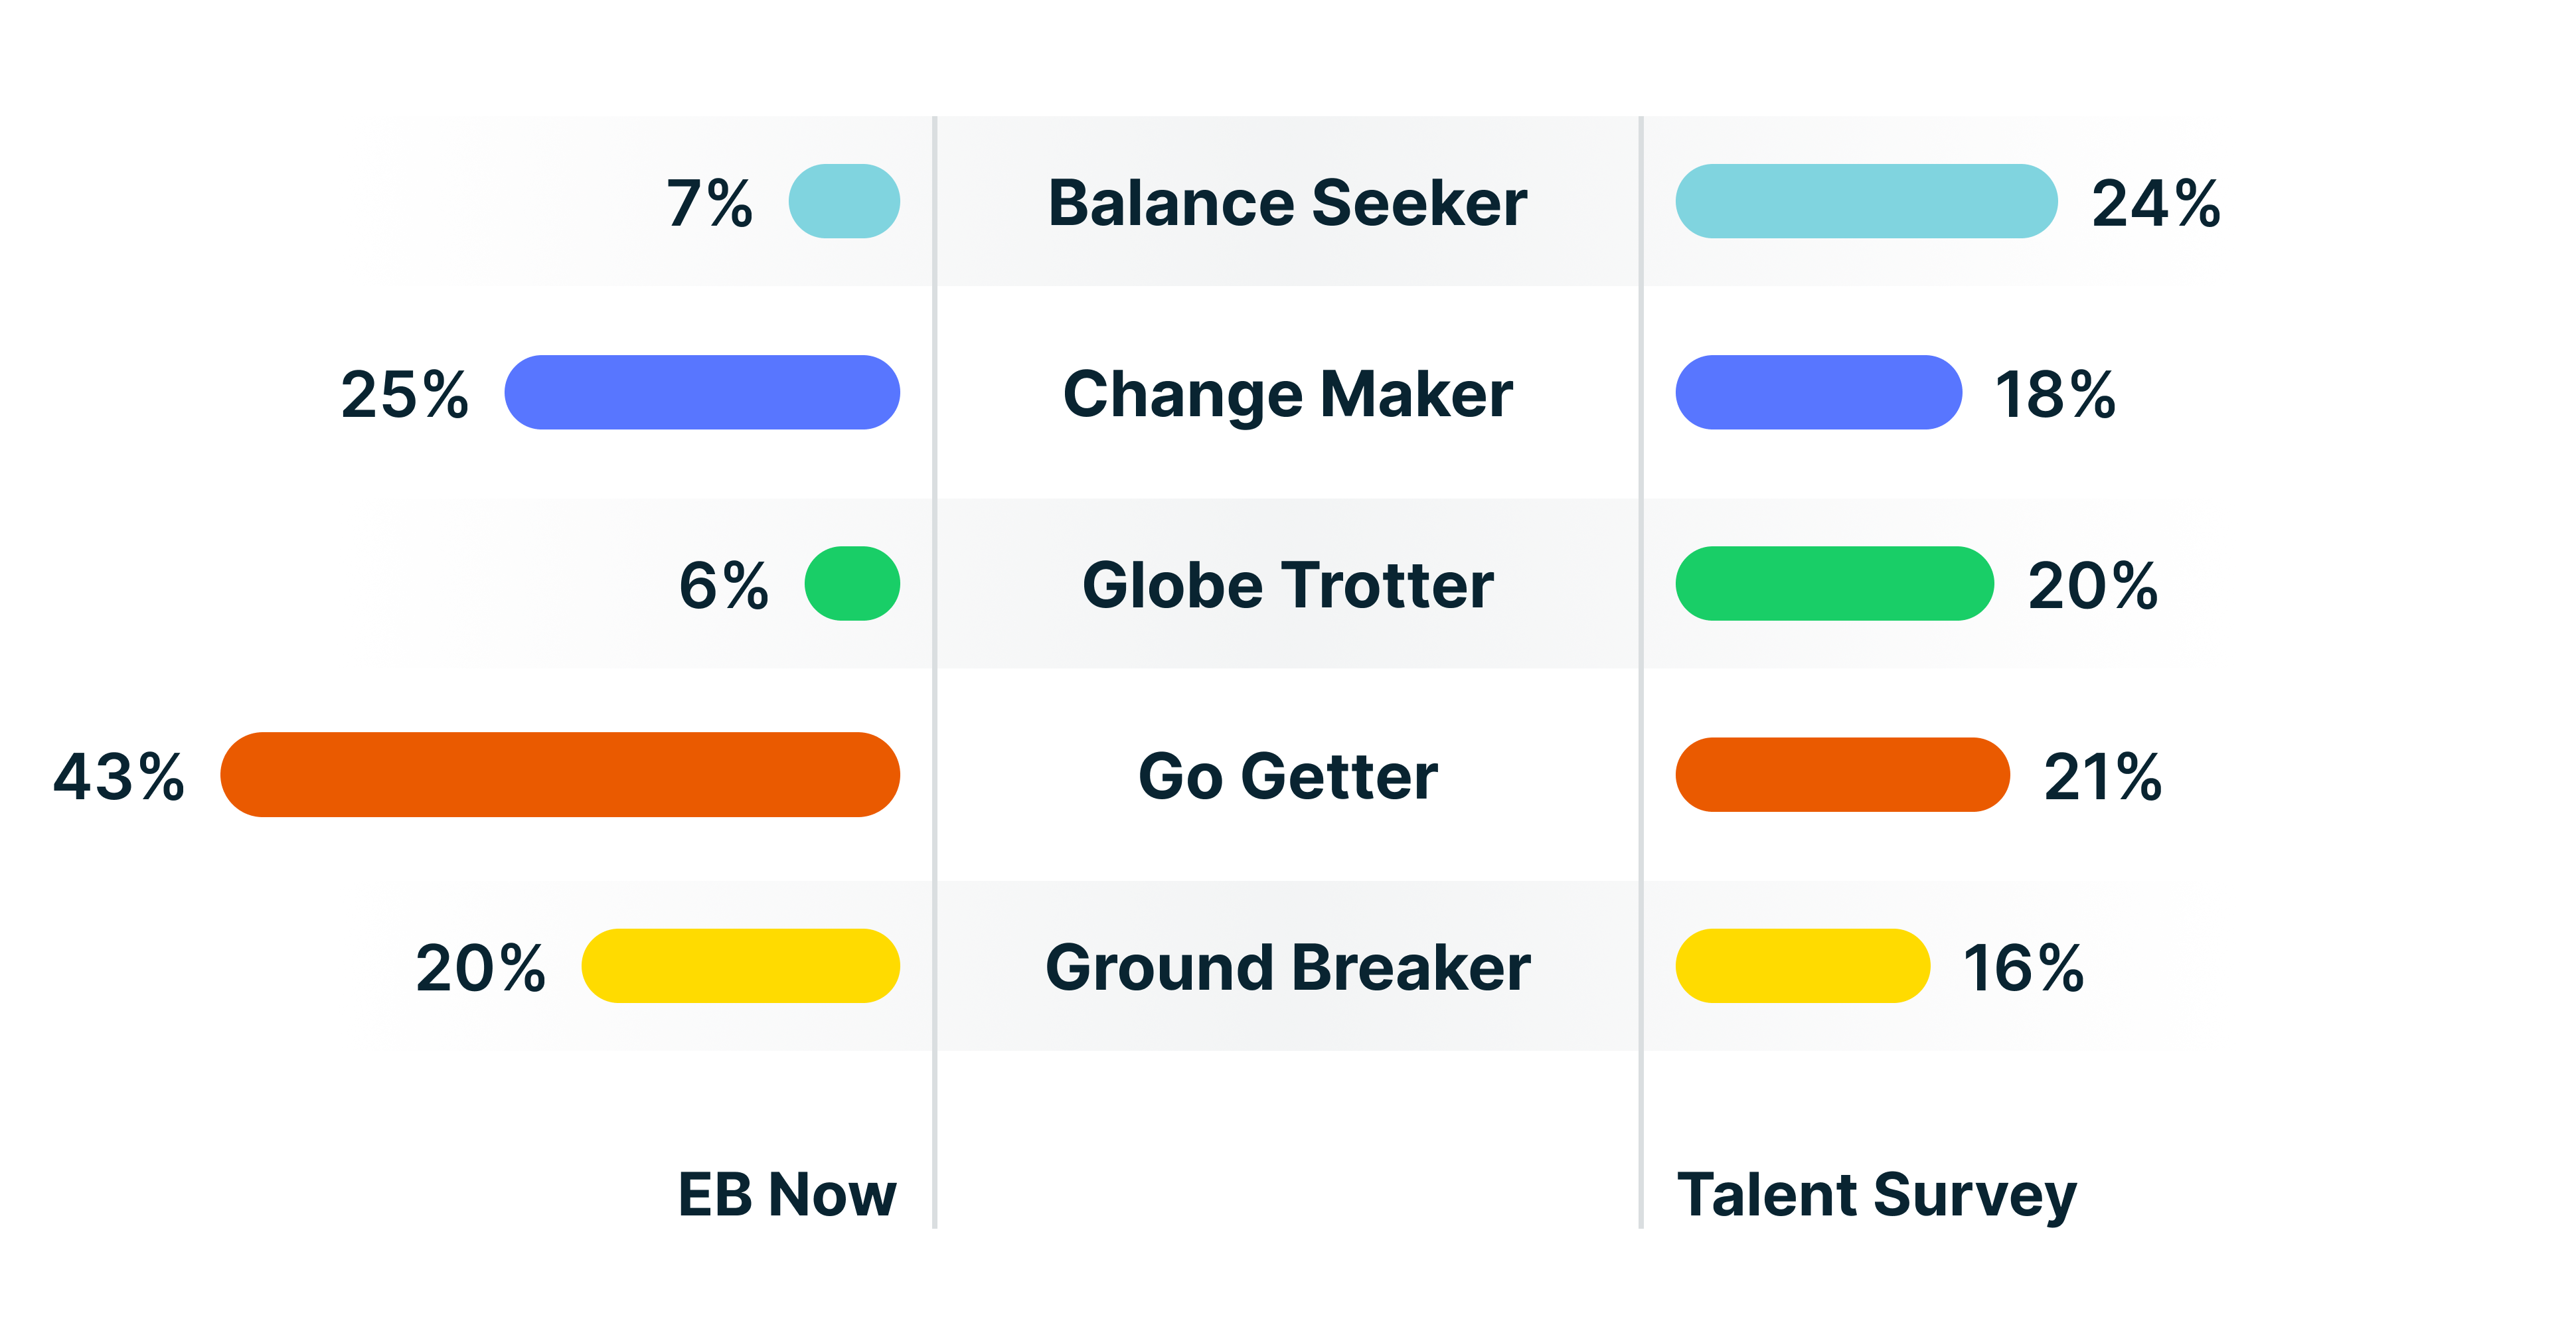This screenshot has width=2576, height=1317.
Task: Click the yellow 20% Ground Breaker bar
Action: (x=740, y=965)
